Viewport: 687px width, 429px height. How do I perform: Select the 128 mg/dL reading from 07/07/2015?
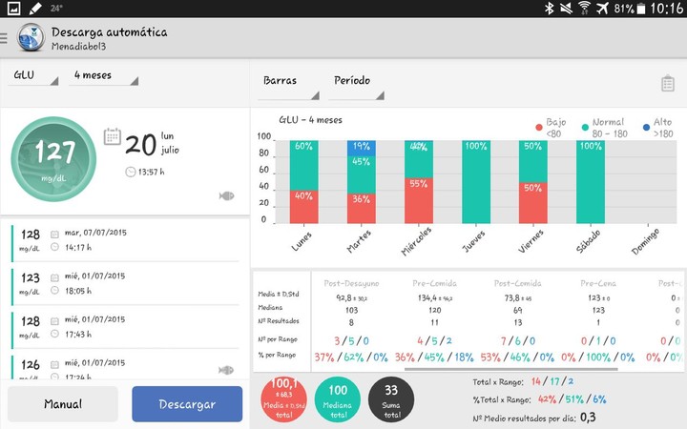[124, 239]
